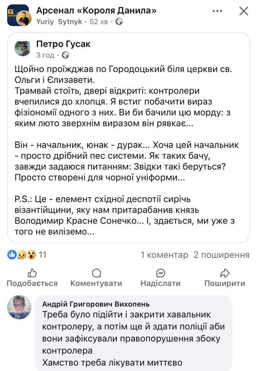Open Андрій Григорович Вихопень's commenter avatar
Viewport: 257px width, 371px height.
(x=20, y=307)
